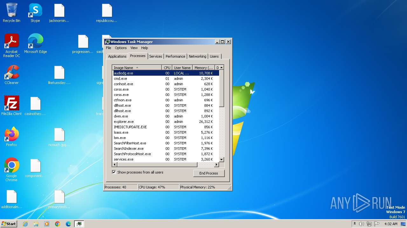Open Acrobat Reader DC shortcut
This screenshot has height=228, width=407.
pos(11,46)
